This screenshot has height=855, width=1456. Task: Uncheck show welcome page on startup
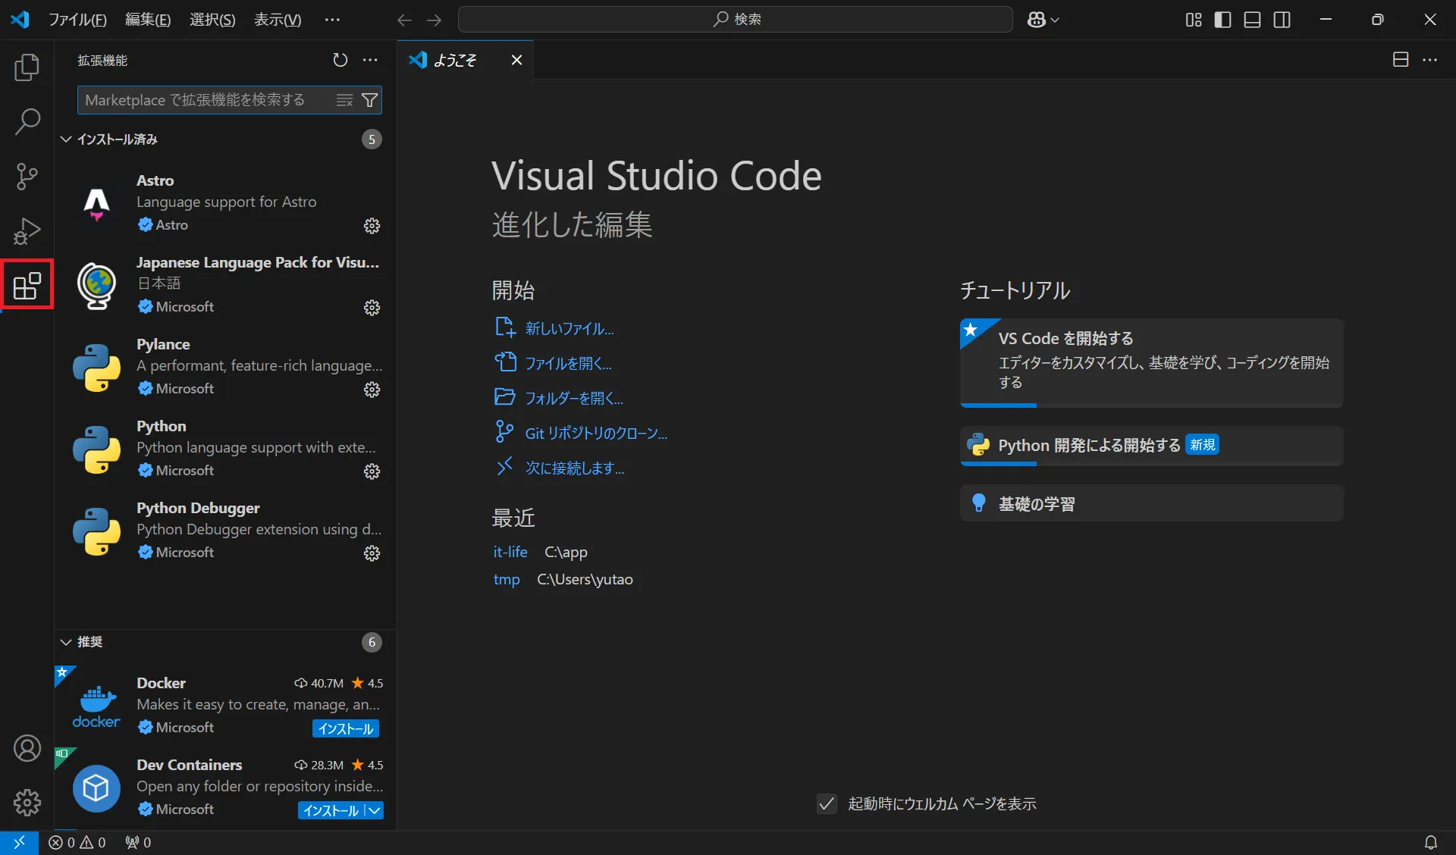[827, 803]
